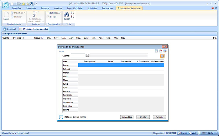Click the Web status bar button
Viewport: 219px width, 136px height.
[193, 133]
